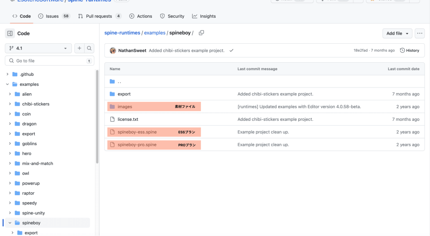This screenshot has height=236, width=430.
Task: Expand the chibi-stickers folder chevron
Action: click(10, 104)
